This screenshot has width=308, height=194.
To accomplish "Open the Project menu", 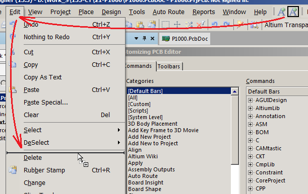I will pyautogui.click(x=60, y=12).
